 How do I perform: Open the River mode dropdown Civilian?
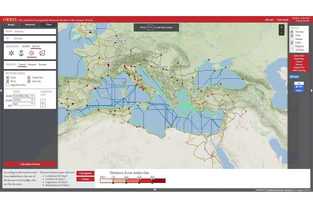[23, 100]
